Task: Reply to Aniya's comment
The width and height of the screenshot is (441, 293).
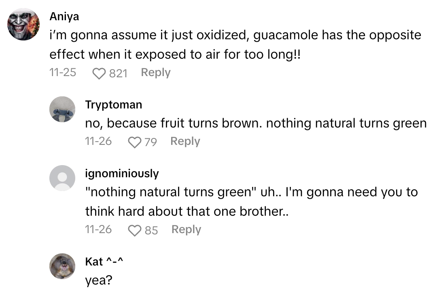Action: [155, 72]
